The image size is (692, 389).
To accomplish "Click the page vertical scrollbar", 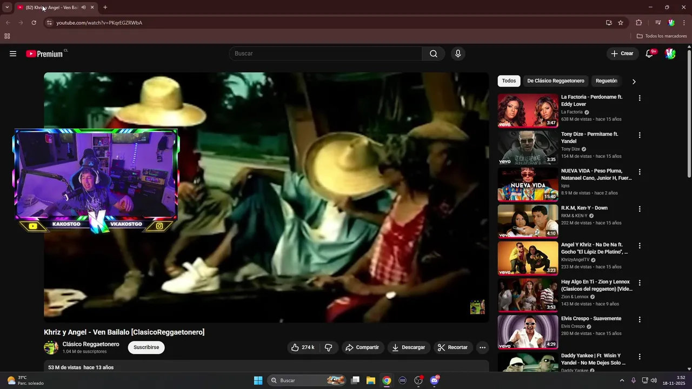I will point(689,113).
